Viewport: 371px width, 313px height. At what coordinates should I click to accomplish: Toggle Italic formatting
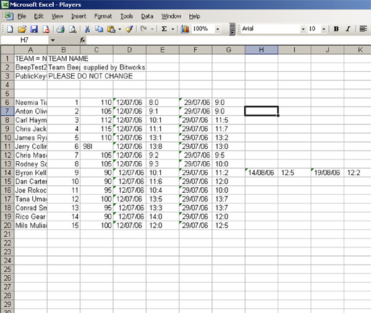click(348, 29)
